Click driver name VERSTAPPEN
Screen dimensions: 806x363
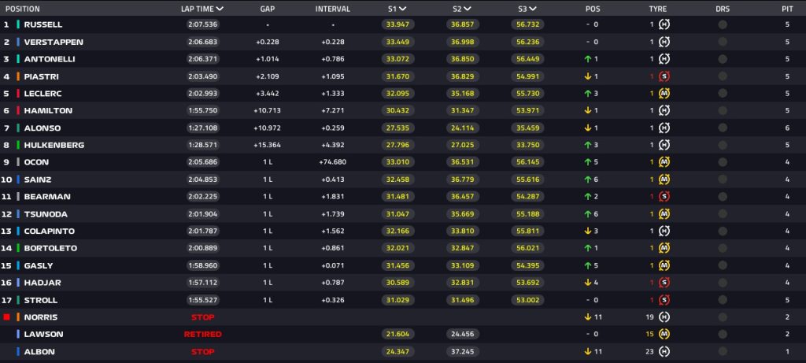[x=54, y=42]
